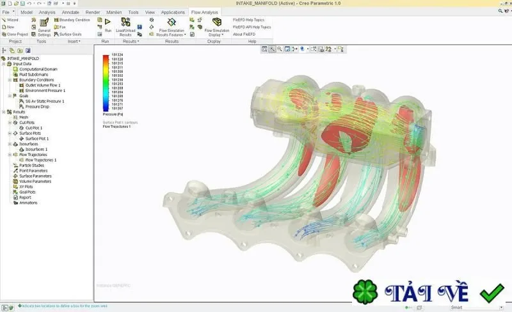Open the File menu
The image size is (512, 312).
click(8, 12)
